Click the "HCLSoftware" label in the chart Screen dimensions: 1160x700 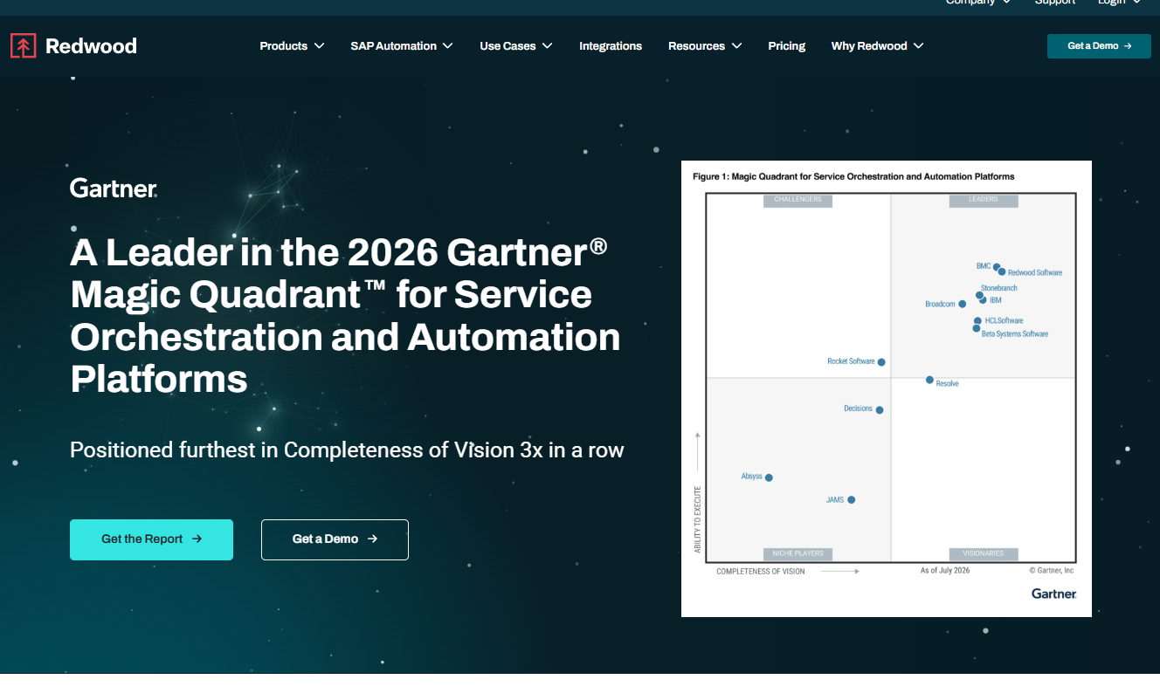click(x=1004, y=321)
